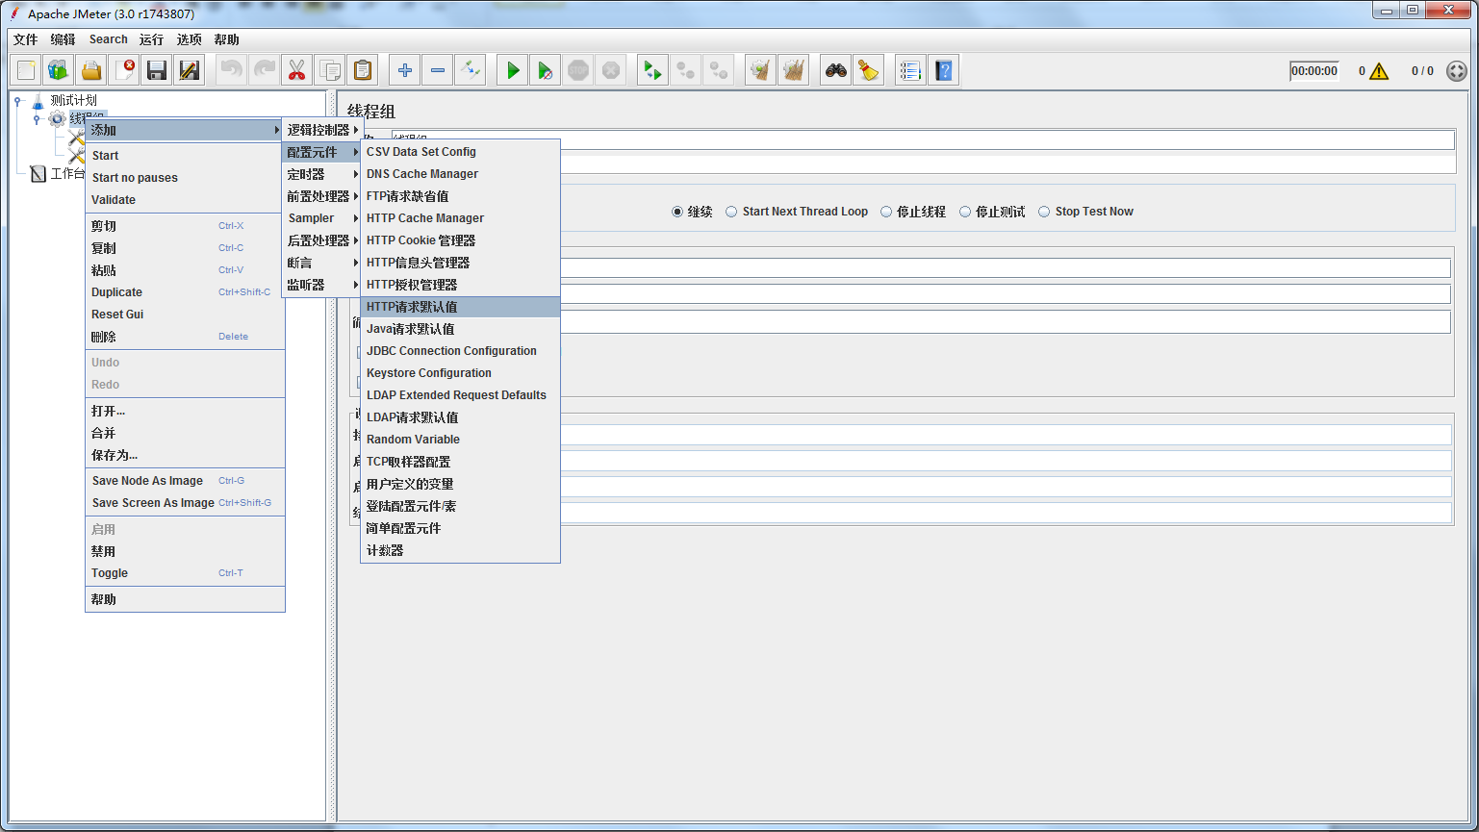
Task: Click the Shutdown X toolbar icon
Action: point(611,70)
